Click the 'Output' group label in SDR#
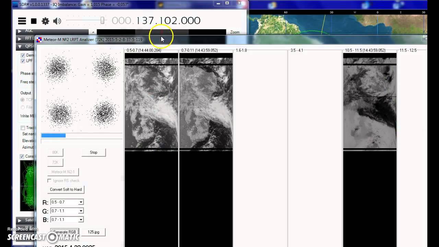 pos(26,93)
